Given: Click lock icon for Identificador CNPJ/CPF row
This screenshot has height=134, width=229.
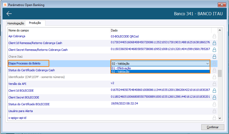Looking at the screenshot, I should pos(214,77).
